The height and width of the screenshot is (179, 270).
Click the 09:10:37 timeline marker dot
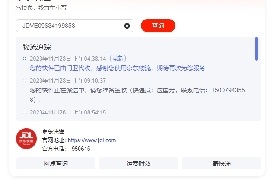(25, 81)
